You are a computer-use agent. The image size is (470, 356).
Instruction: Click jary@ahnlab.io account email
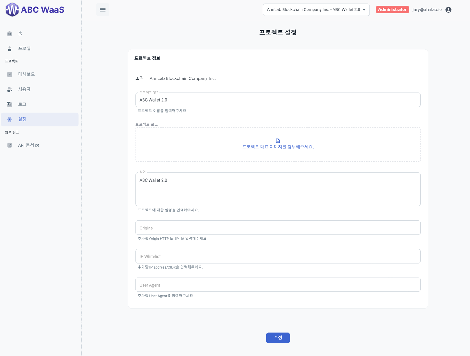coord(427,10)
